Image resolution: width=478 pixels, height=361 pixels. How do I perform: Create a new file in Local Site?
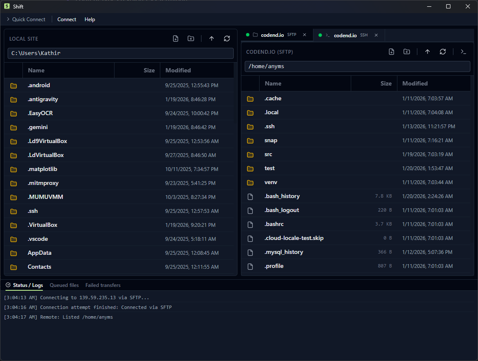click(175, 39)
